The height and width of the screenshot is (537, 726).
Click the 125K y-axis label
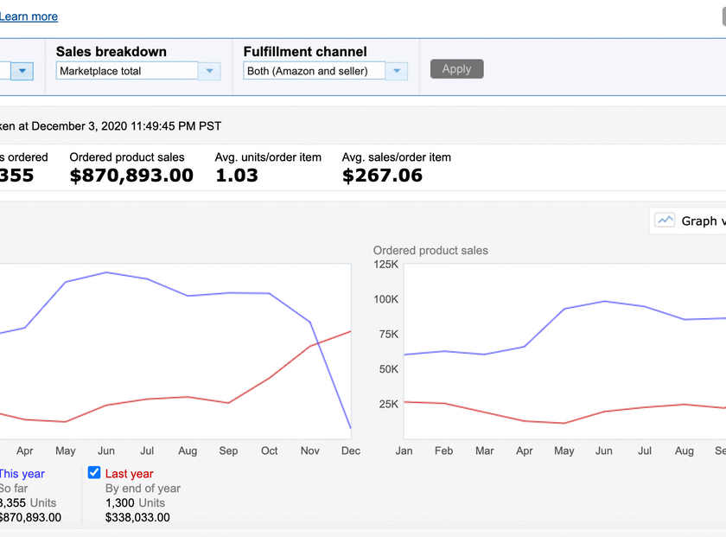385,265
